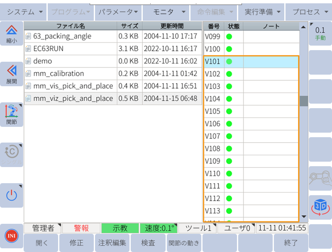Open the ユーザ0 user frame selector
Screen dimensions: 332x252
pyautogui.click(x=236, y=228)
